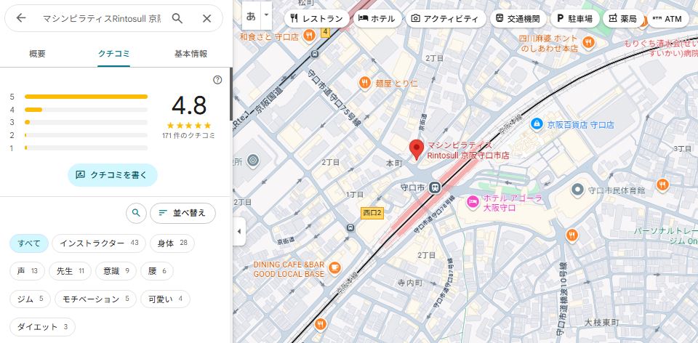Open the rating help question mark icon
The image size is (698, 343).
(217, 80)
